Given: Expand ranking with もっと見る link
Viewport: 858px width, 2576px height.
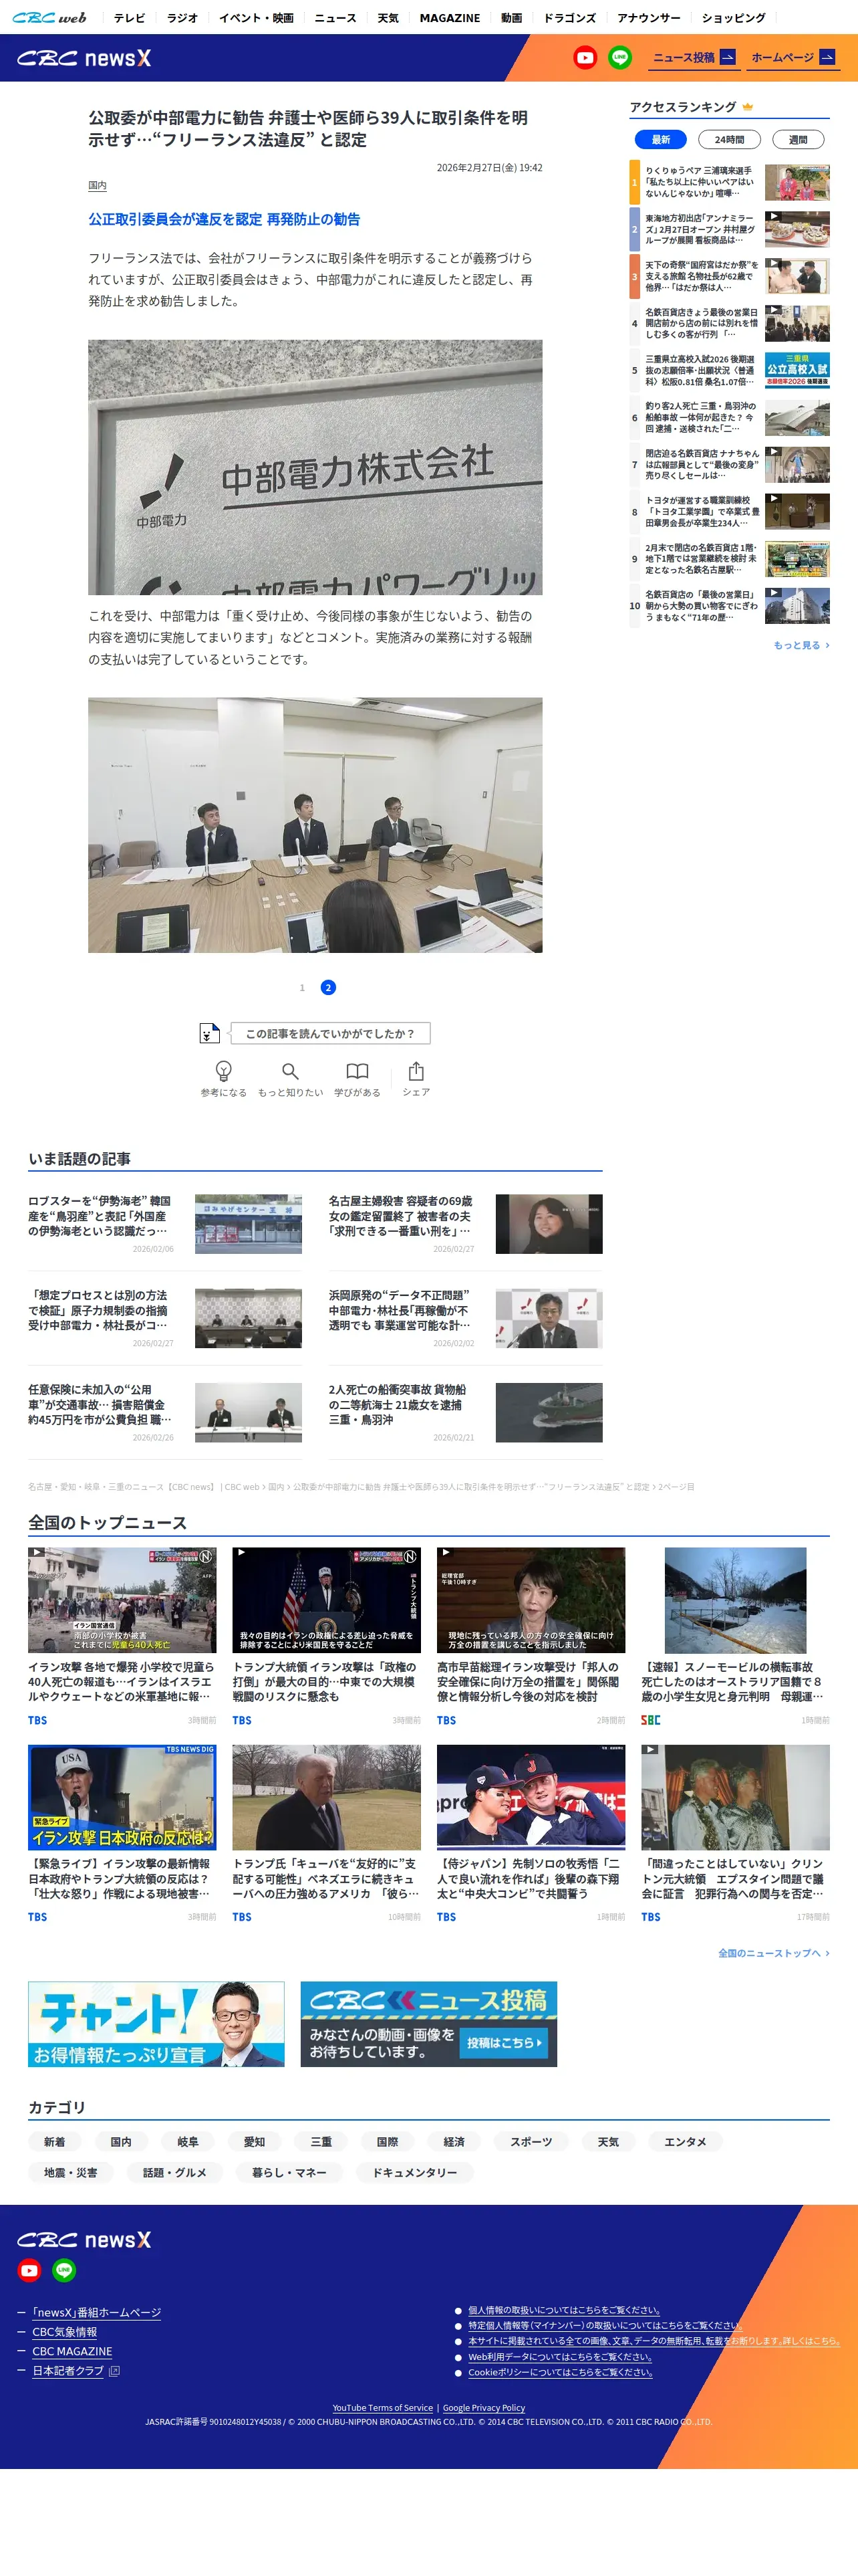Looking at the screenshot, I should pos(801,645).
